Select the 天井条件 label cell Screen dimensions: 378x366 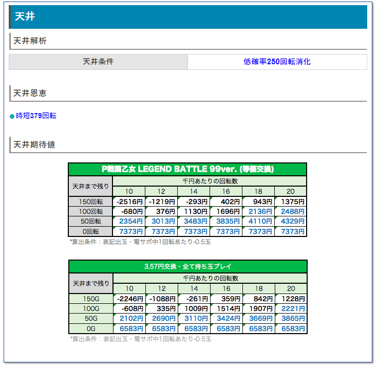click(x=98, y=62)
